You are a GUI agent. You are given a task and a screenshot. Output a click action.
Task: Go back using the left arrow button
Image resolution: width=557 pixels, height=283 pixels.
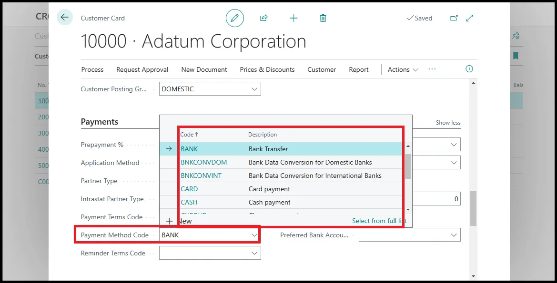tap(65, 18)
